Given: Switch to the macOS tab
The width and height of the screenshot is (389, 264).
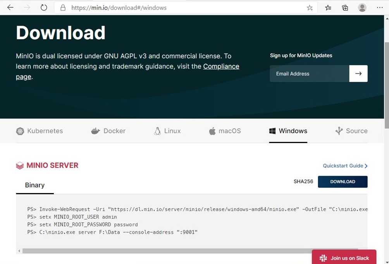Looking at the screenshot, I should (225, 131).
